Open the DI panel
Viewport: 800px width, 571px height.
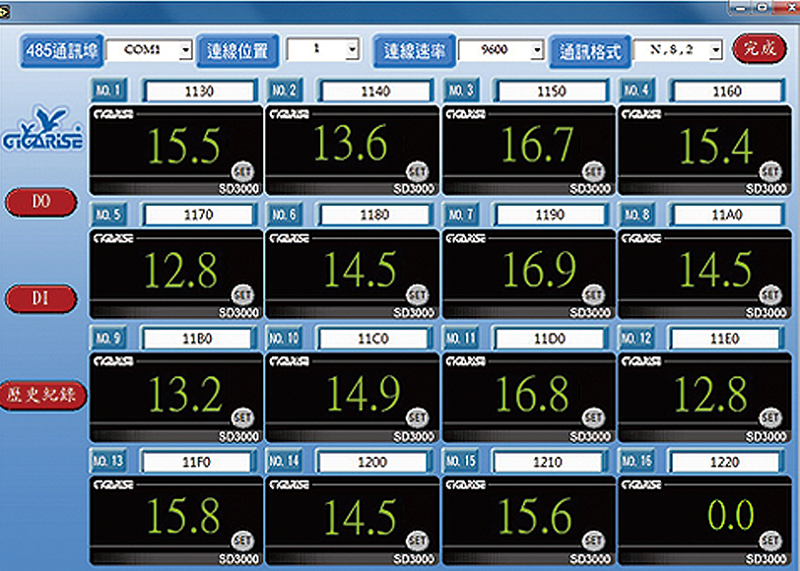tap(41, 298)
